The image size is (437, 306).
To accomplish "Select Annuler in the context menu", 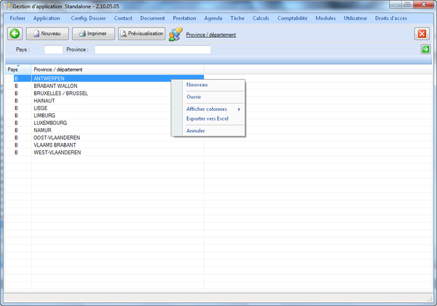I will pos(195,131).
